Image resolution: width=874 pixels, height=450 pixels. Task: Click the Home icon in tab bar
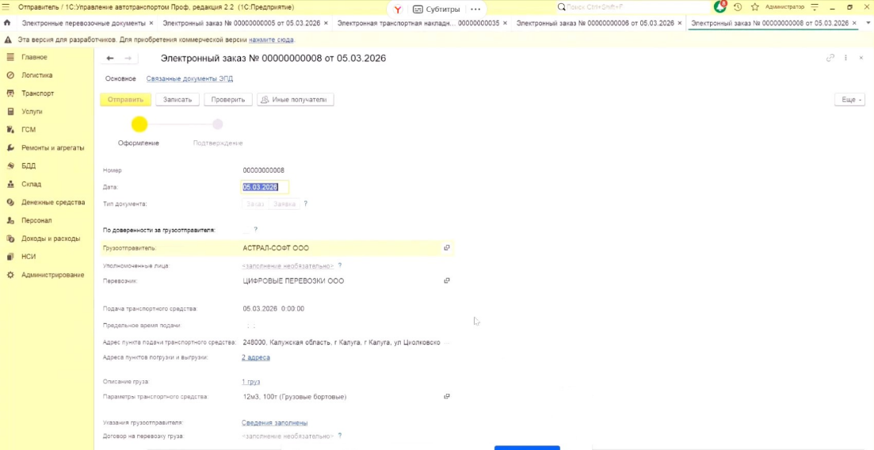click(7, 23)
